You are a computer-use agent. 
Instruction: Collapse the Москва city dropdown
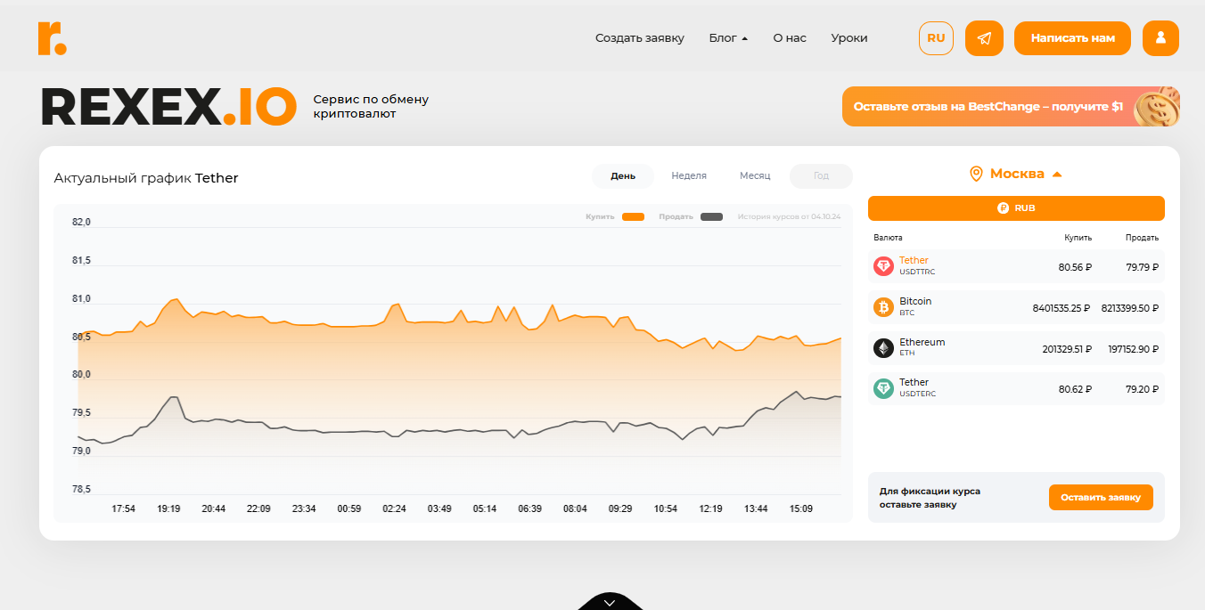click(1058, 173)
